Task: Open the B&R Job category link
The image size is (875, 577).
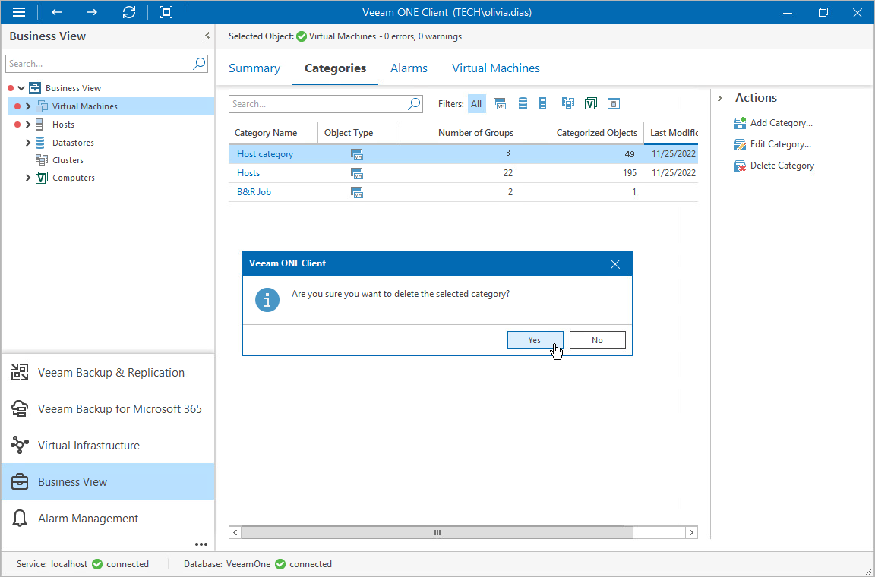Action: (254, 192)
